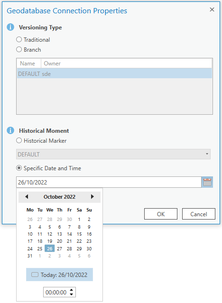
Task: Sort by the Owner column header
Action: (52, 64)
